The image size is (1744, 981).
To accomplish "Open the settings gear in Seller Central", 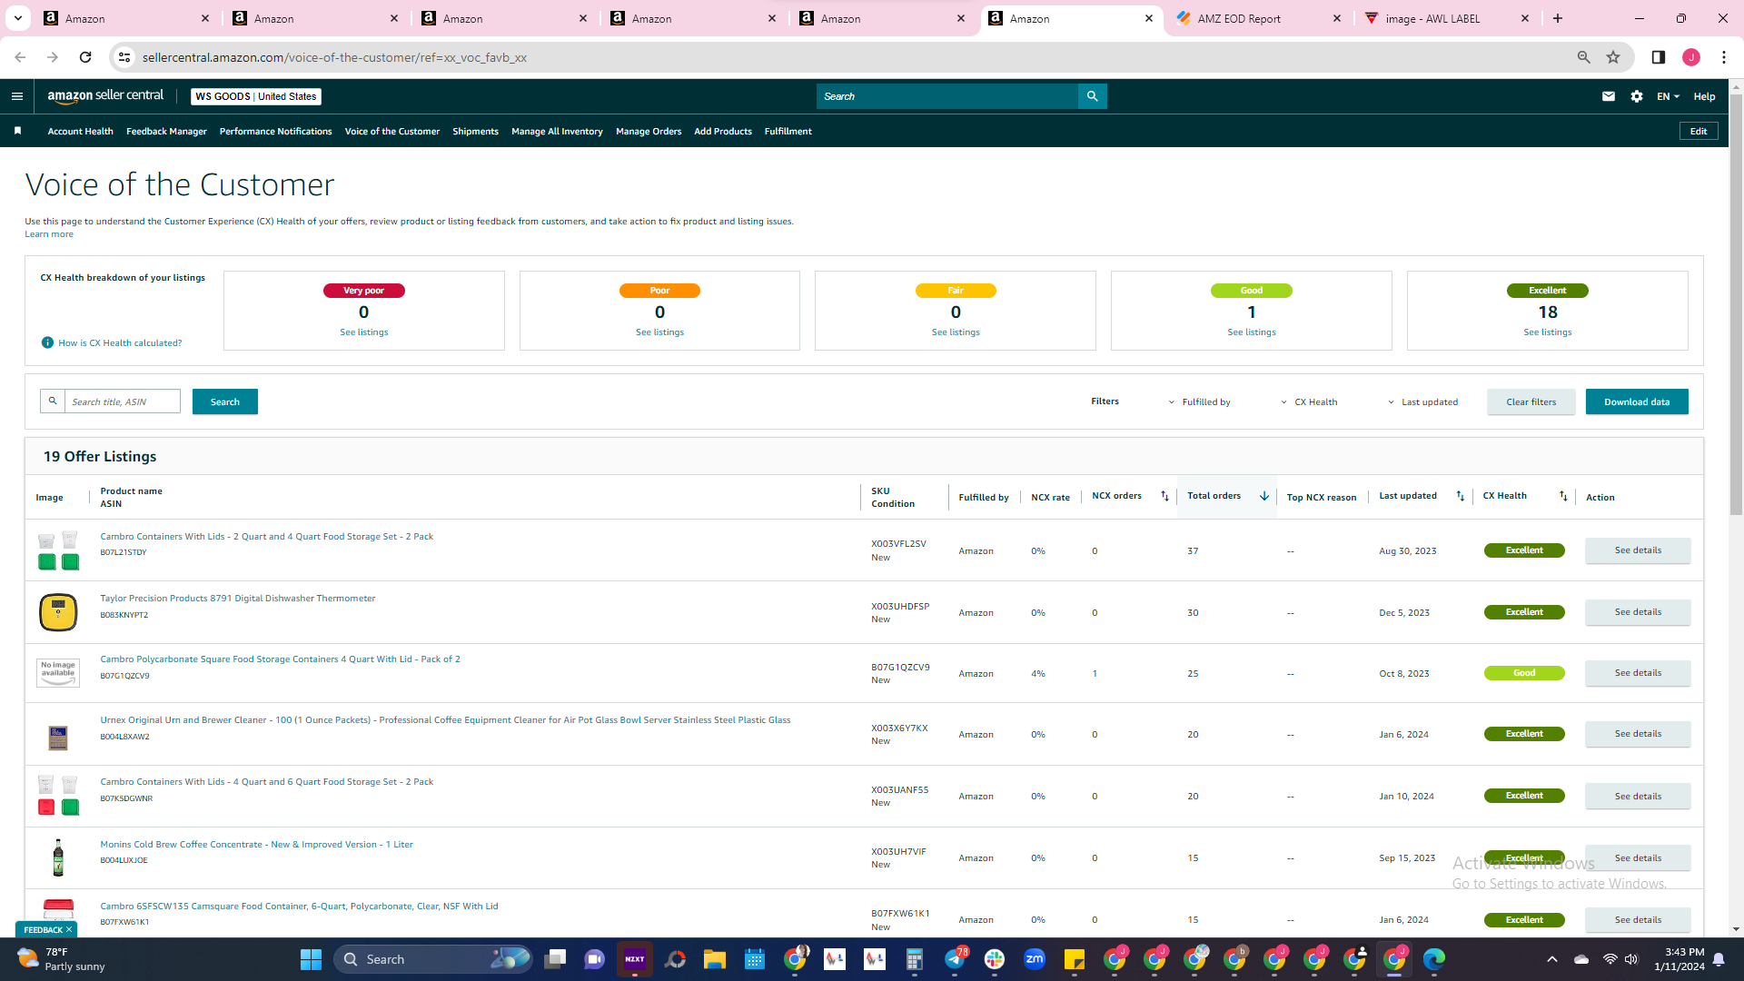I will coord(1637,96).
